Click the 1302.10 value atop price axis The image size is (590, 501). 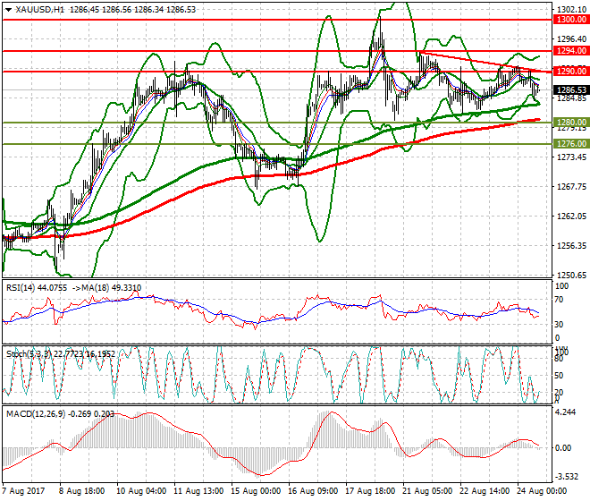(569, 10)
